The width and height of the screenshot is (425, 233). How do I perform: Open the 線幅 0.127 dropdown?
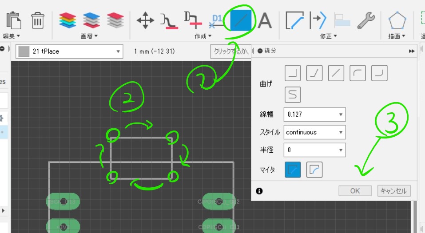315,115
